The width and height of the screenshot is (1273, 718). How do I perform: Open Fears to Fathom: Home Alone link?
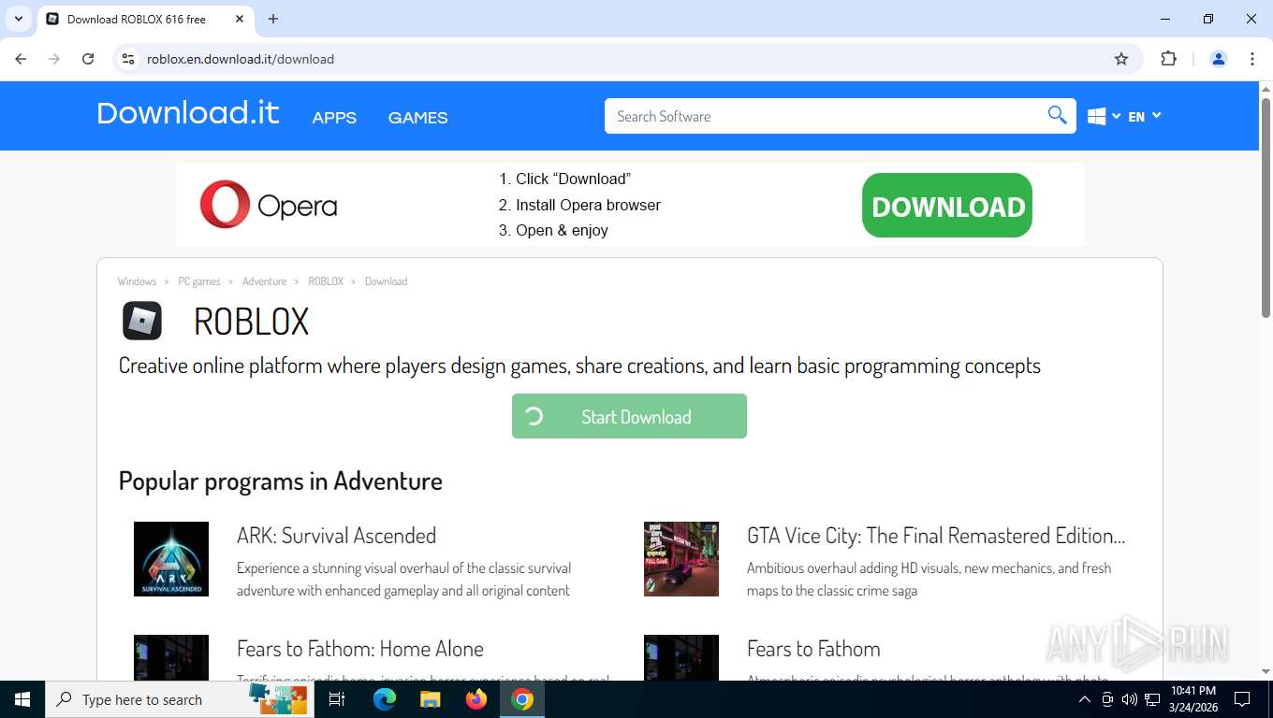pos(360,649)
